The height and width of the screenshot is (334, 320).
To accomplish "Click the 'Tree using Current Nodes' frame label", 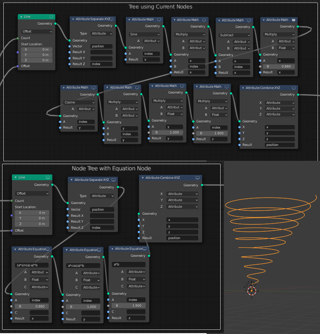I will point(160,7).
